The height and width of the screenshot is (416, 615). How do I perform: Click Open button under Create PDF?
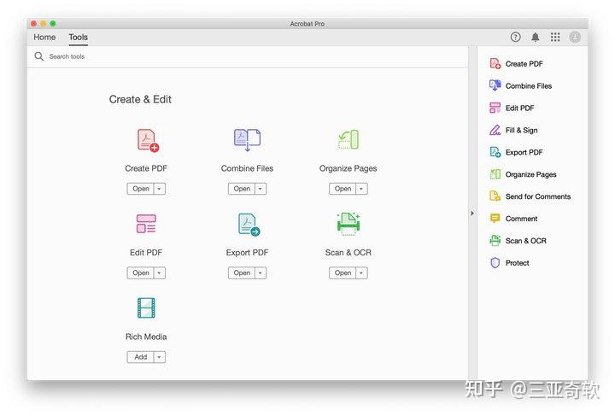point(140,189)
